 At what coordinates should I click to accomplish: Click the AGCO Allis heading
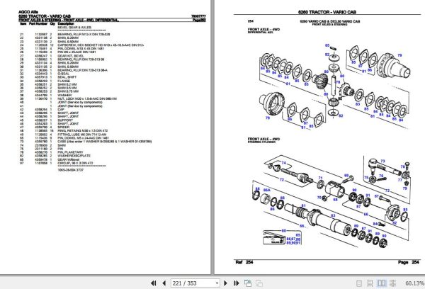(x=28, y=12)
